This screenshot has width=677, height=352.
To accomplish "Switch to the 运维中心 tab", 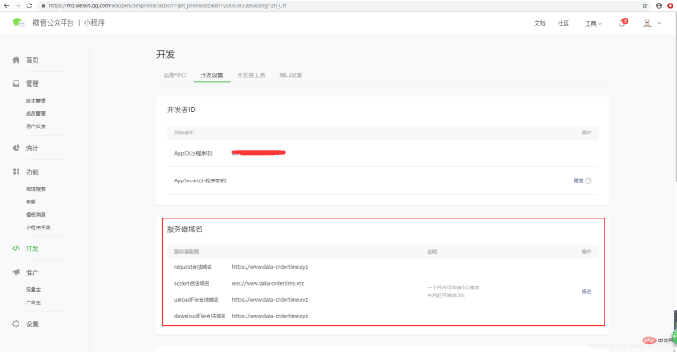I will pos(174,75).
